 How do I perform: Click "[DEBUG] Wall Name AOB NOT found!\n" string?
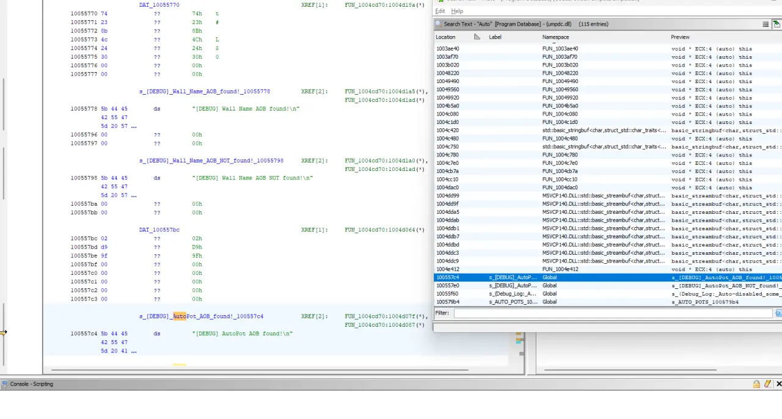pyautogui.click(x=252, y=178)
